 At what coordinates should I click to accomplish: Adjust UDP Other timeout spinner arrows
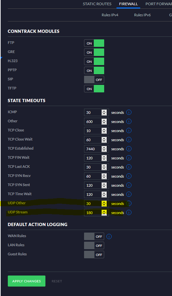(x=104, y=204)
